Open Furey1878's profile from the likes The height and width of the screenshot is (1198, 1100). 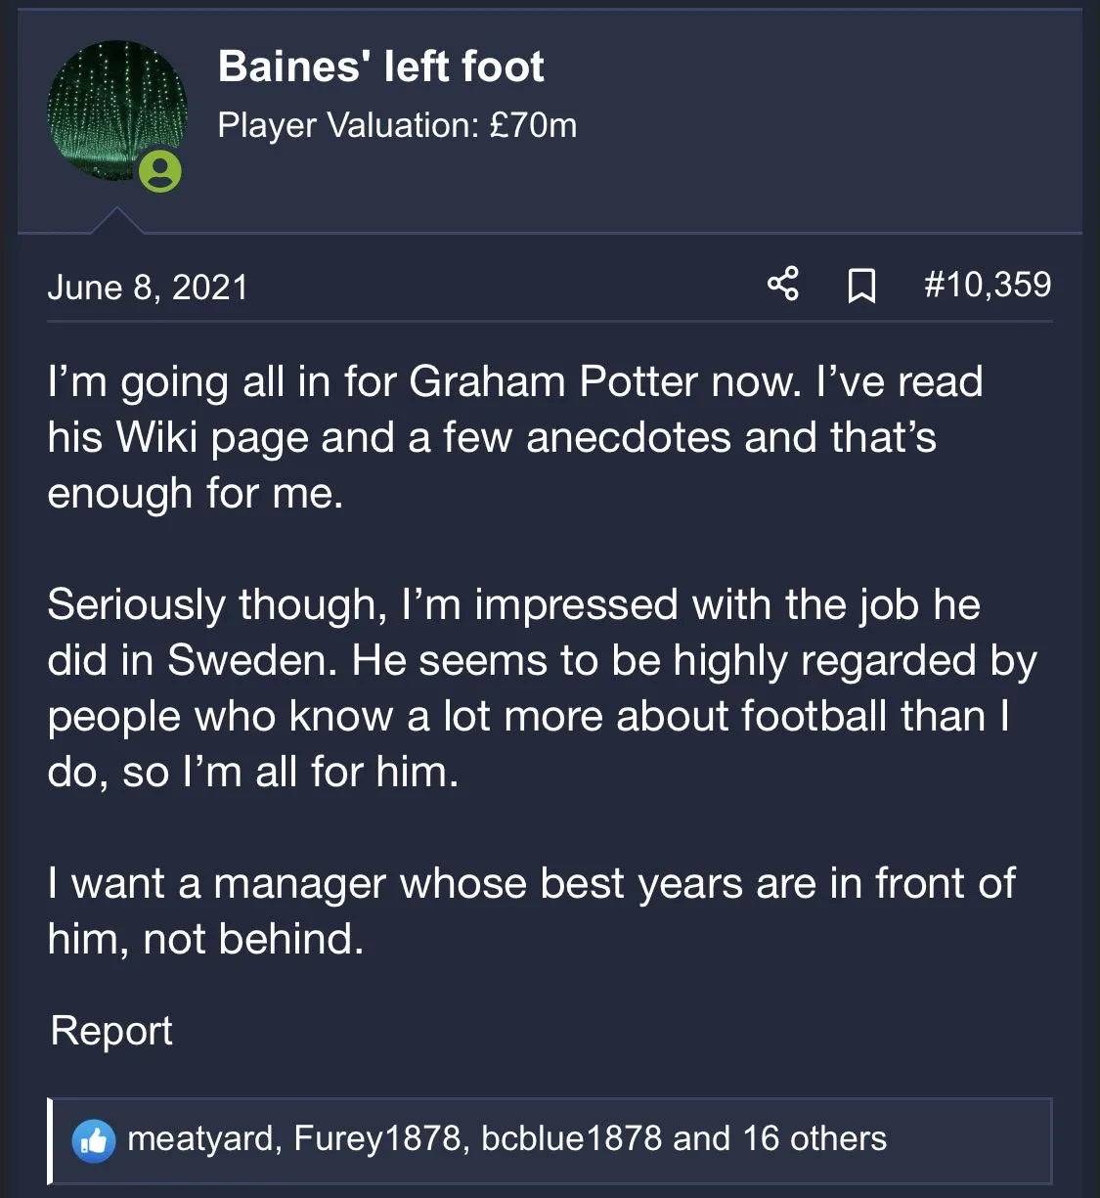coord(376,1138)
